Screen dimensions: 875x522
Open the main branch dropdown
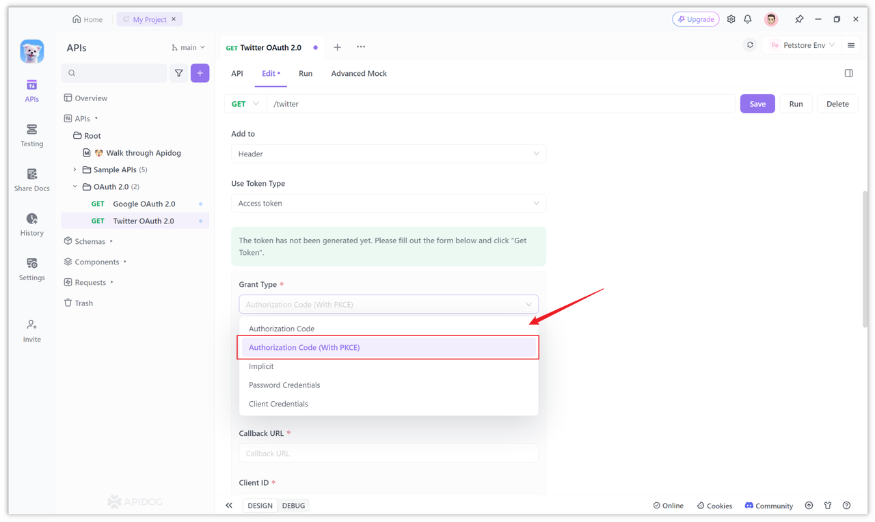(x=188, y=47)
